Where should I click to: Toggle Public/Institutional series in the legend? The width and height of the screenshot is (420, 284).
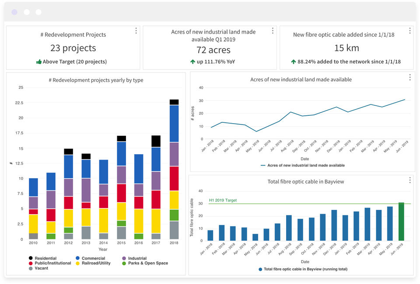50,263
